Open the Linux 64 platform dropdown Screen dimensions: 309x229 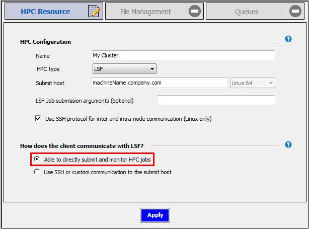253,83
